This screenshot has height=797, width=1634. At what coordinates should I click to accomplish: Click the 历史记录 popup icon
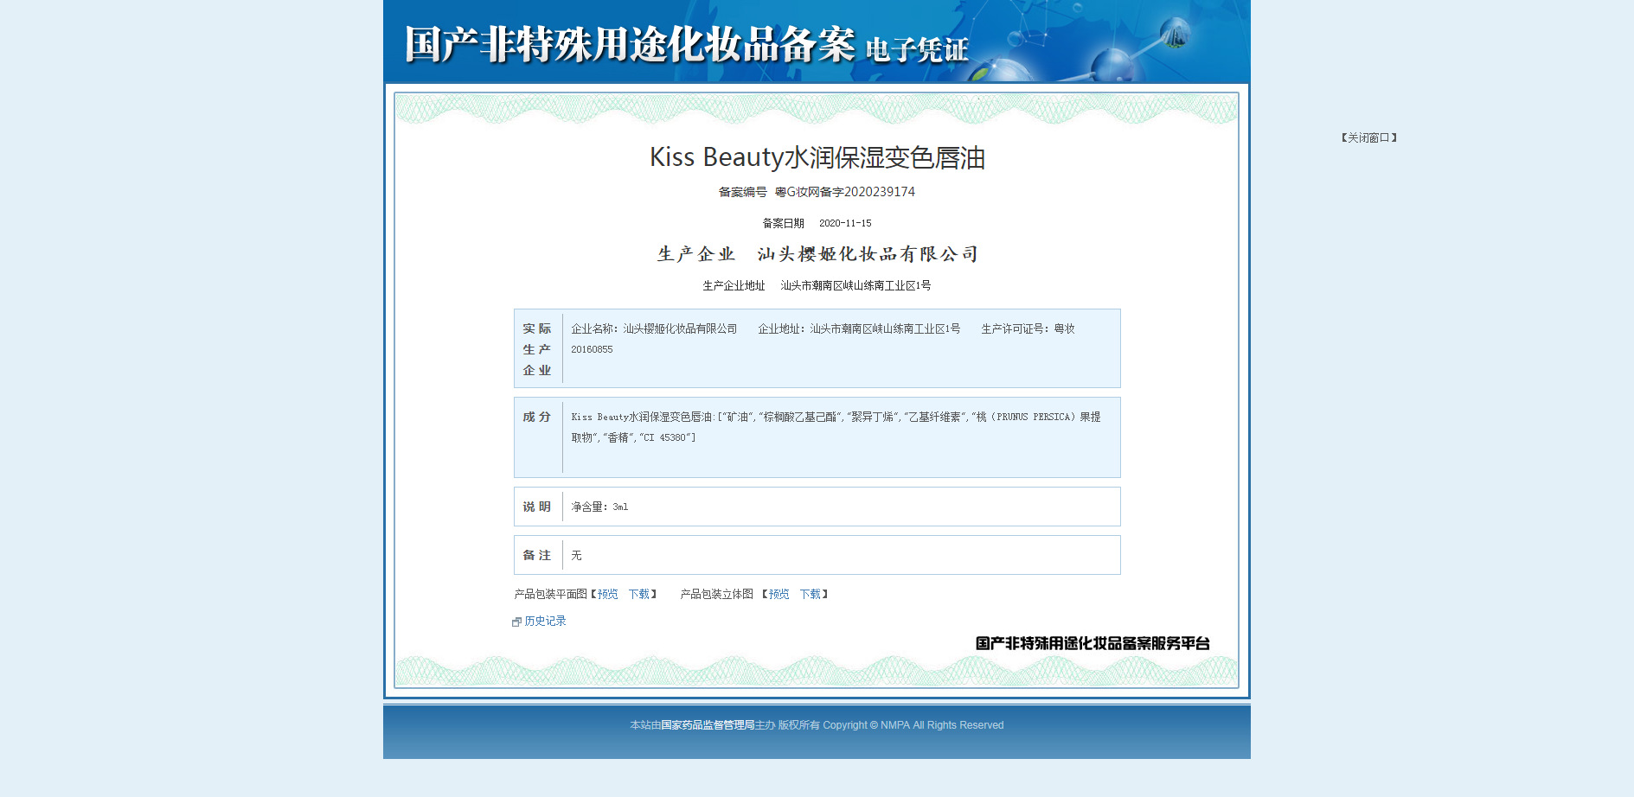[516, 622]
